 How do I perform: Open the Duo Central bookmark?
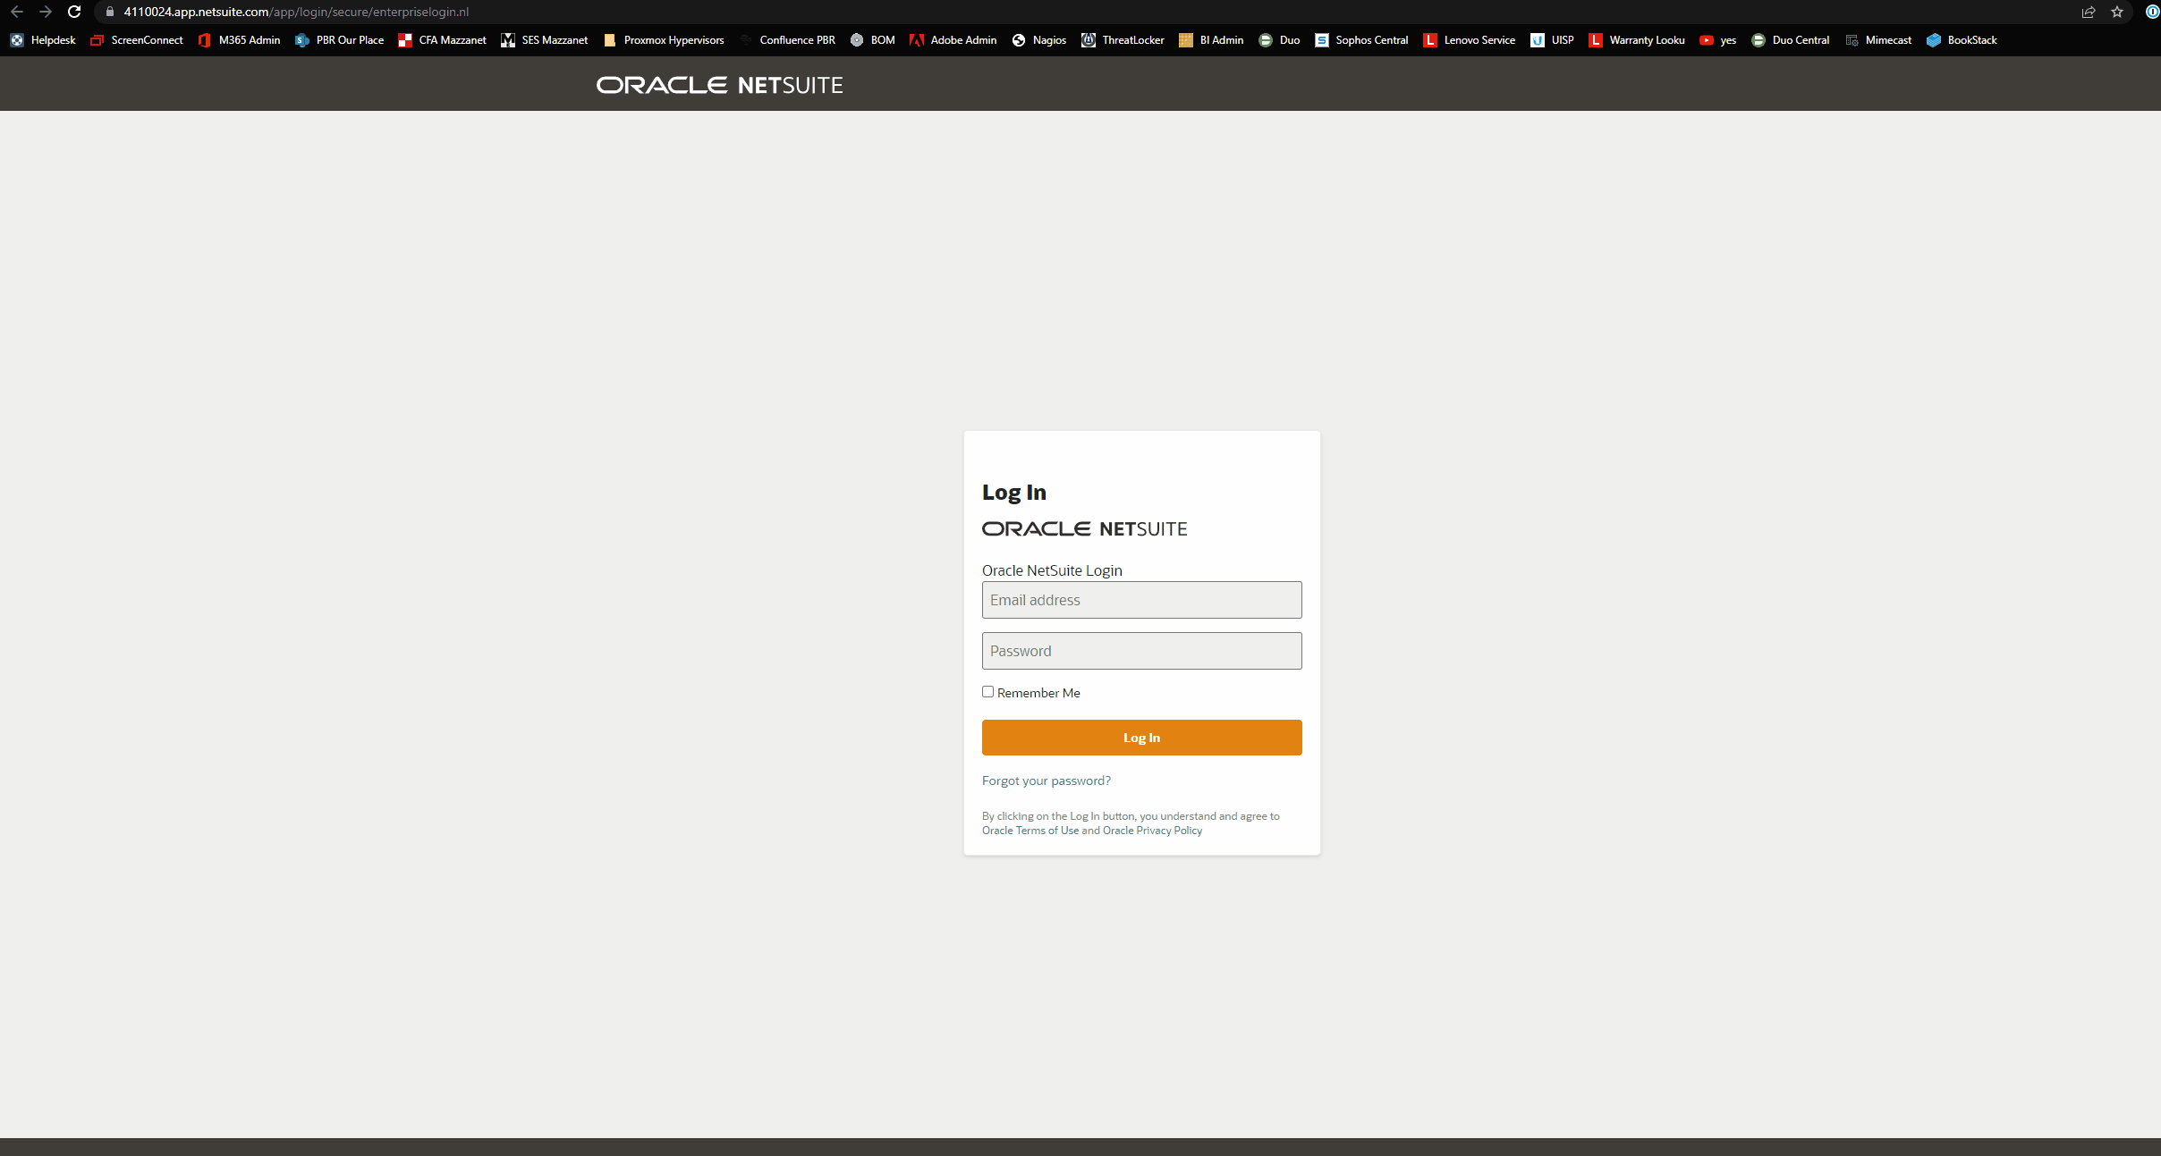[1791, 40]
